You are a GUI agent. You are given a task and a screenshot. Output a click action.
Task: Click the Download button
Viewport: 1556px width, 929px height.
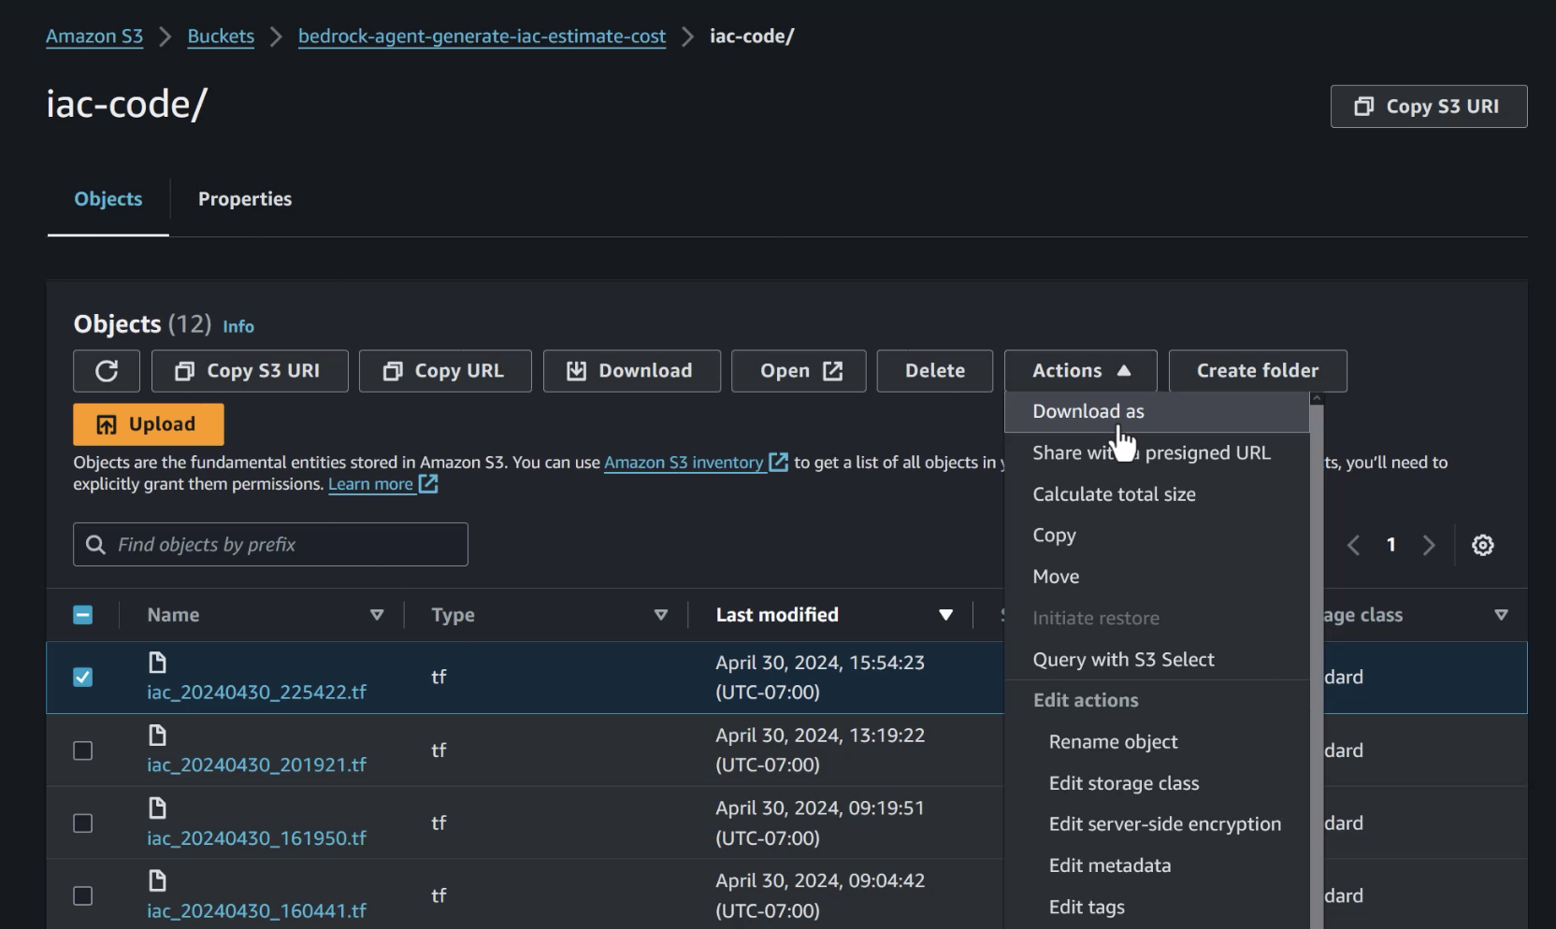632,371
